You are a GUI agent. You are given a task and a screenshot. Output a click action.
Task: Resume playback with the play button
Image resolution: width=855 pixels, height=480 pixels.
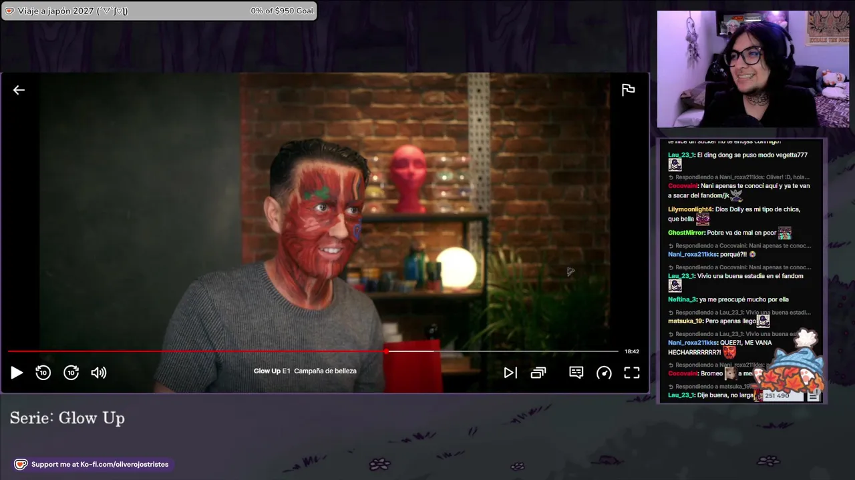17,373
